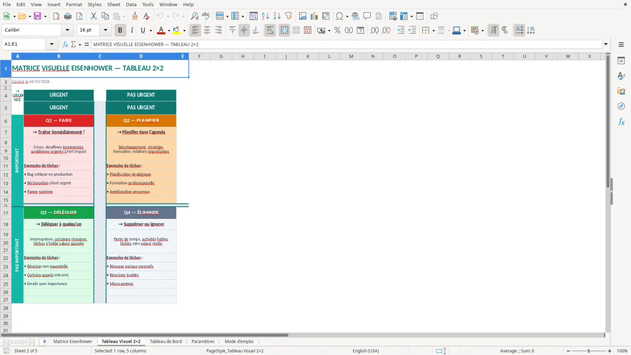This screenshot has width=631, height=355.
Task: Activate Clone Formatting paintbrush
Action: tap(135, 16)
